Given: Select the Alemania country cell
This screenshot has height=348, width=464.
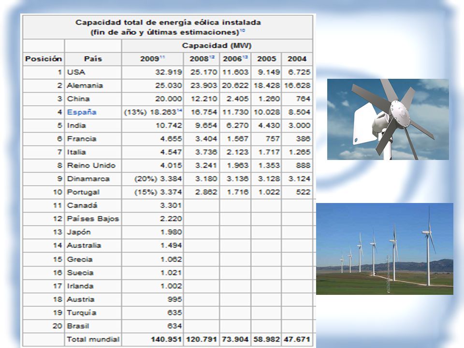Looking at the screenshot, I should 93,86.
